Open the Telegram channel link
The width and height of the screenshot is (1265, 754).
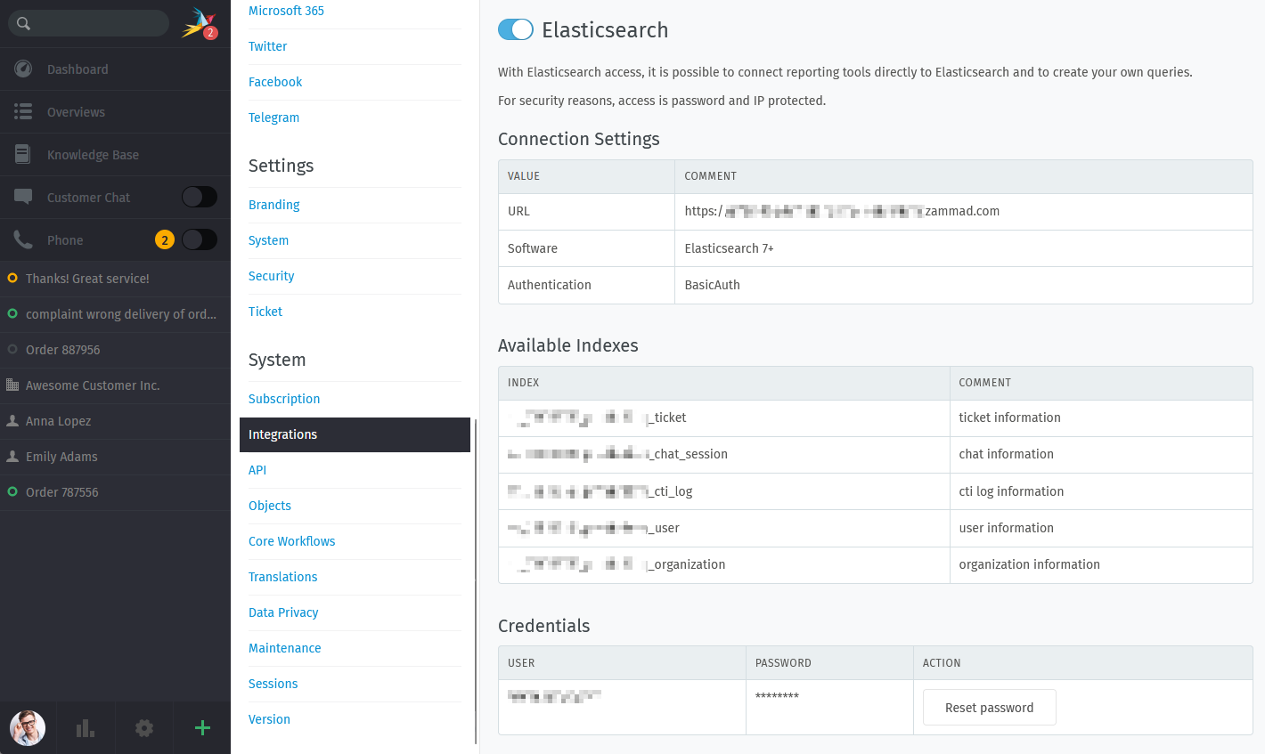click(273, 118)
